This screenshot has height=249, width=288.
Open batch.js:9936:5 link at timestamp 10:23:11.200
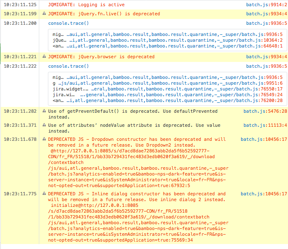click(x=267, y=23)
